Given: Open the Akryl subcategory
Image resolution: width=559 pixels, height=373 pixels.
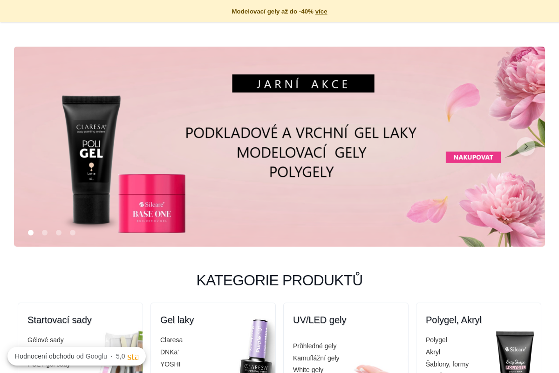Looking at the screenshot, I should click(x=433, y=352).
